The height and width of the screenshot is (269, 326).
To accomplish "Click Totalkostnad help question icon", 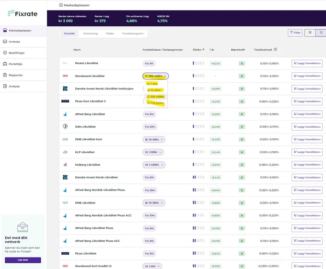I will point(275,49).
